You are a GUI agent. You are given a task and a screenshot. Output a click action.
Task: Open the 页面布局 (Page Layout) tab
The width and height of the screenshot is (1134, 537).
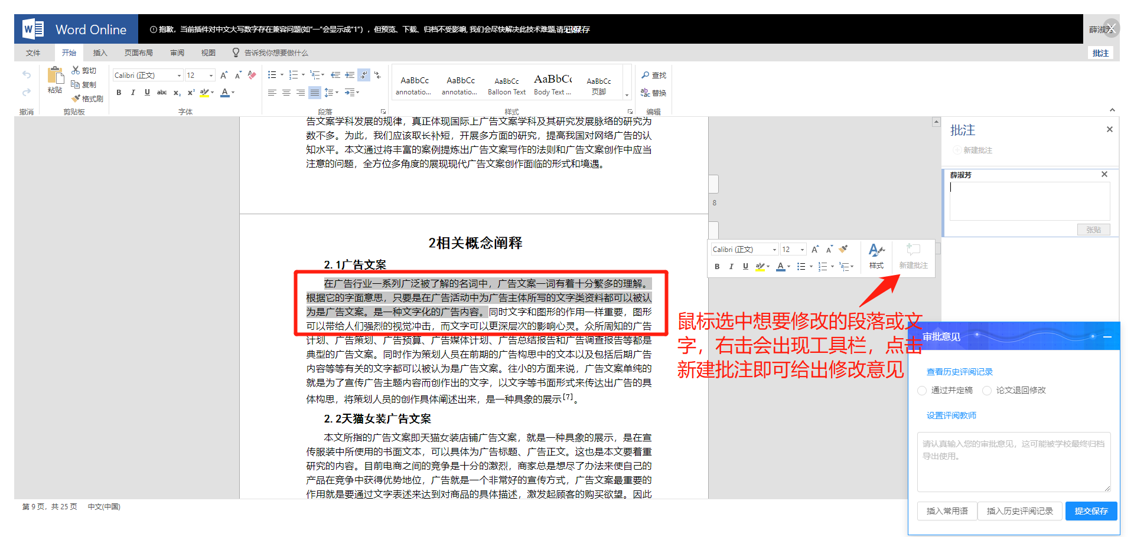coord(138,53)
